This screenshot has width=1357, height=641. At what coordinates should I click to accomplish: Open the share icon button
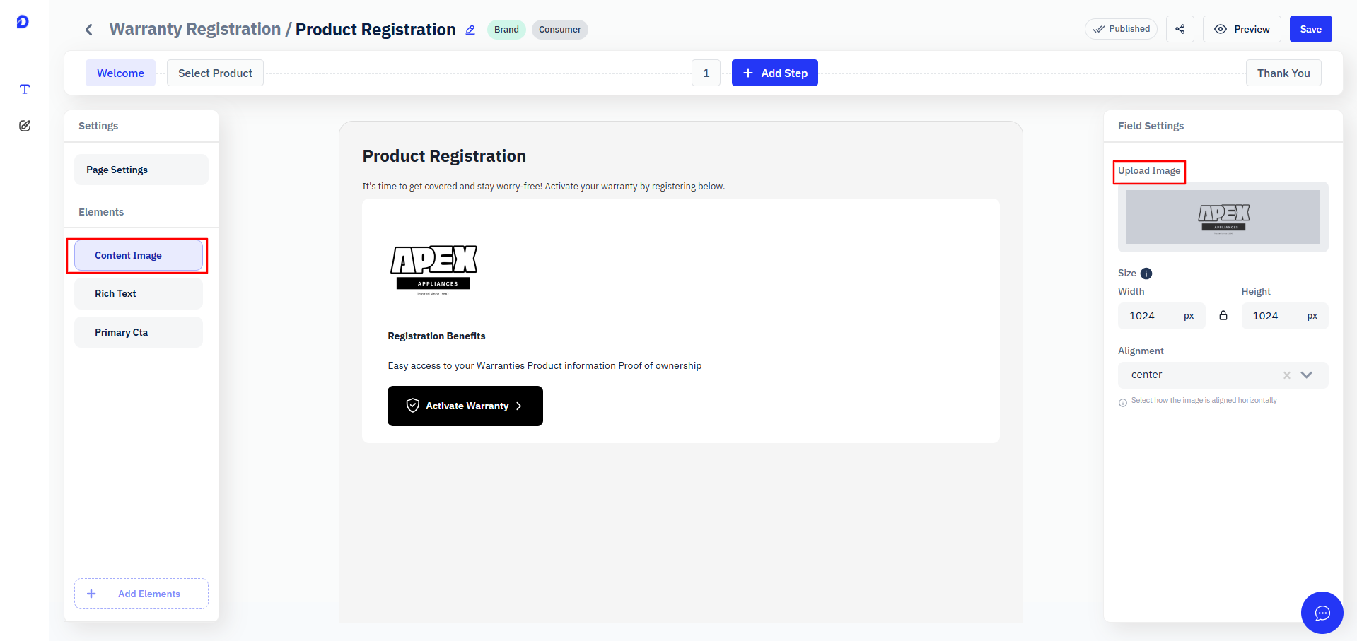tap(1180, 29)
